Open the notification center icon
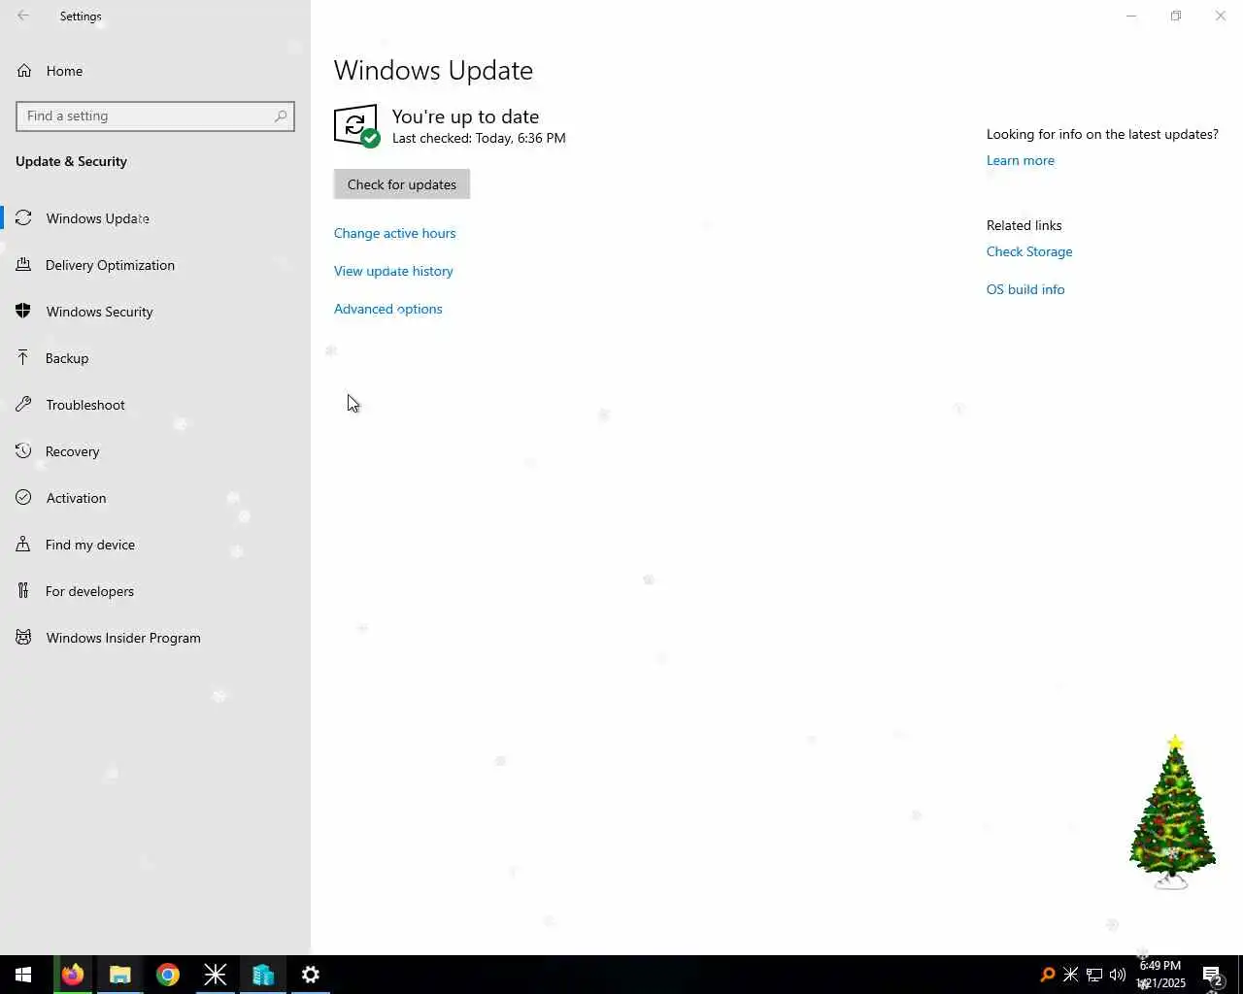Image resolution: width=1243 pixels, height=994 pixels. 1212,975
